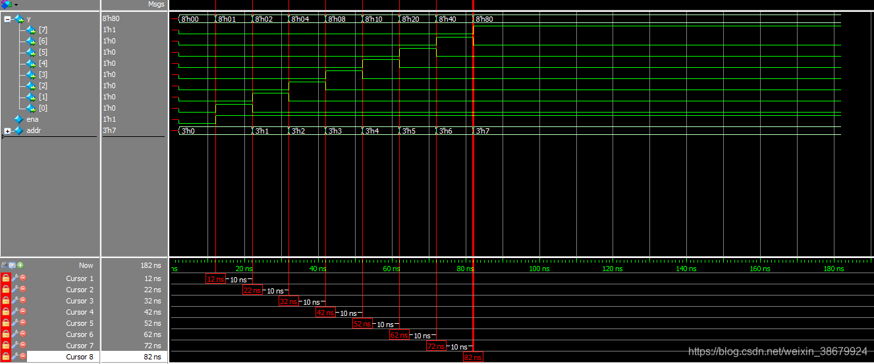Open time grid configuration icon
Image resolution: width=874 pixels, height=364 pixels.
(13, 265)
